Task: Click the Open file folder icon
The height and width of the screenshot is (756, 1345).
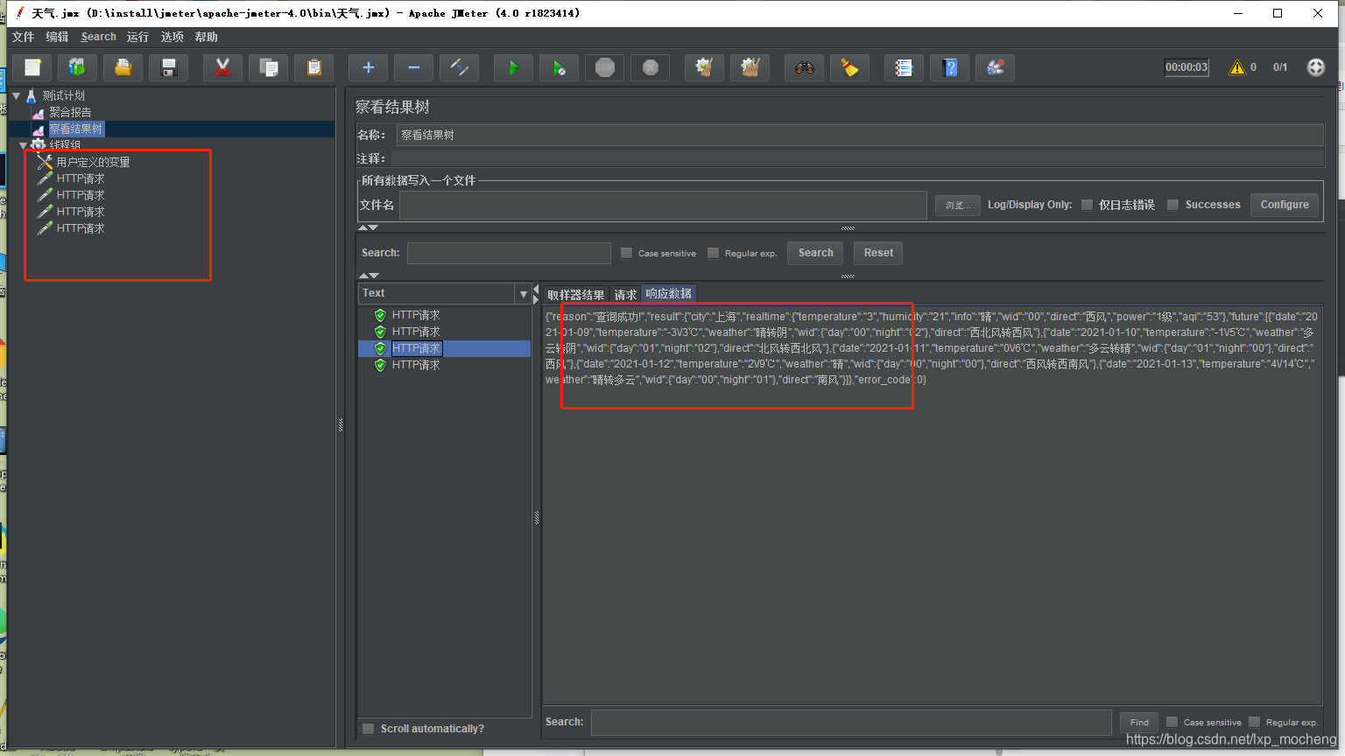Action: (123, 67)
